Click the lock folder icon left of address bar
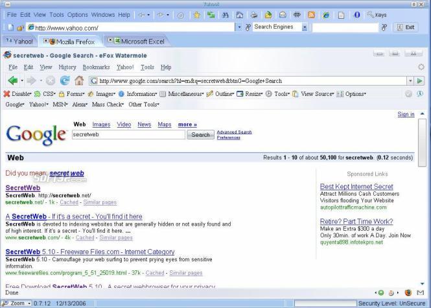 (20, 28)
